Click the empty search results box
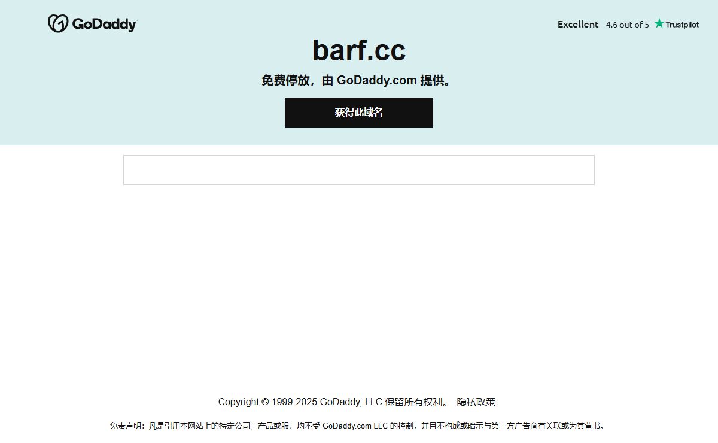718x443 pixels. 359,170
